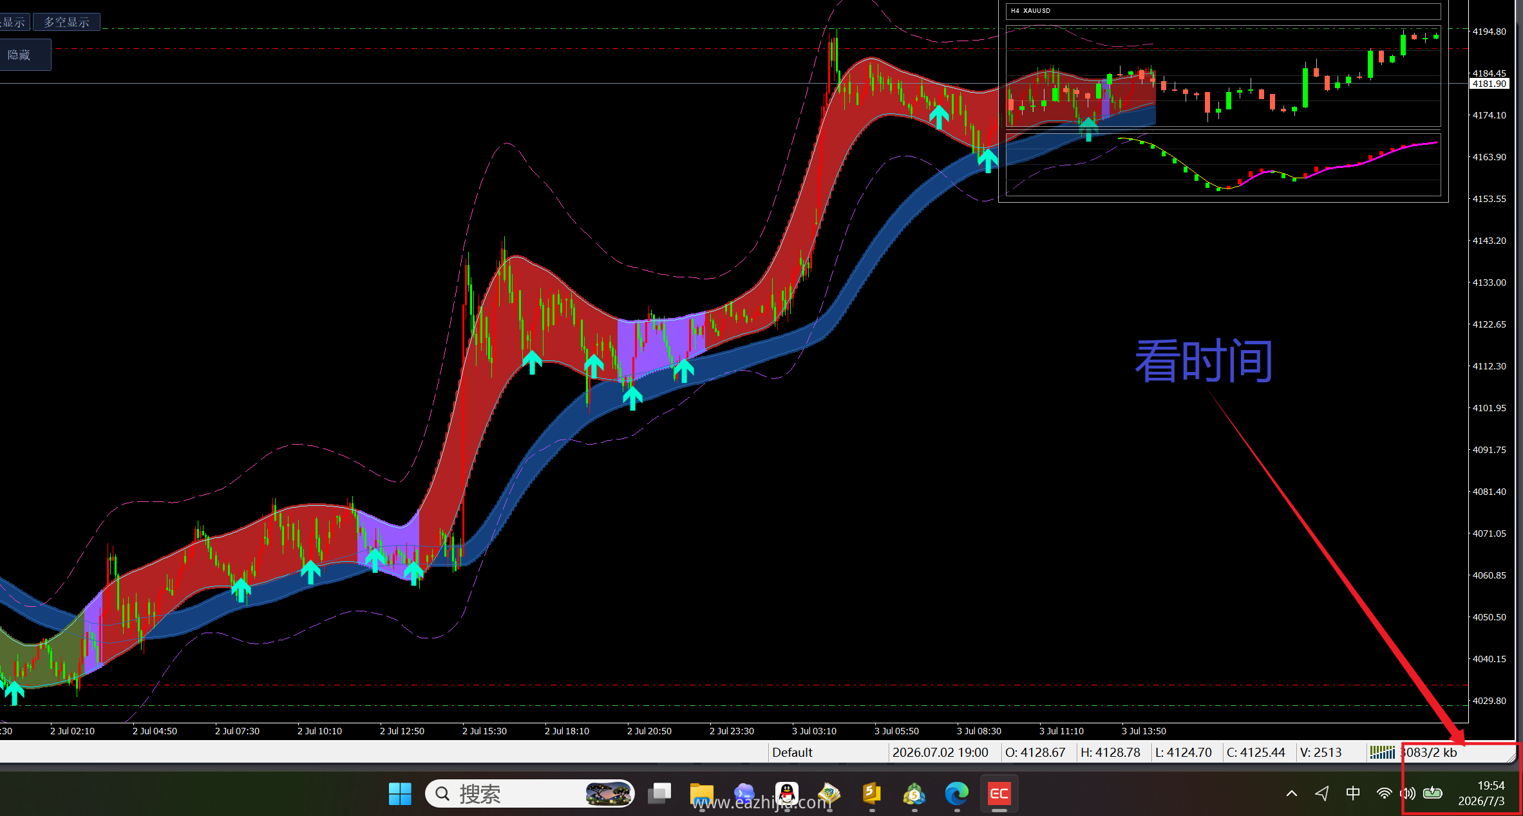Open Task View from the taskbar
Viewport: 1523px width, 816px height.
point(659,794)
